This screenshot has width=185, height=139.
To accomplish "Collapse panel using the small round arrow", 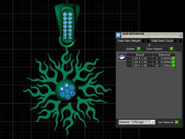I will (x=149, y=45).
